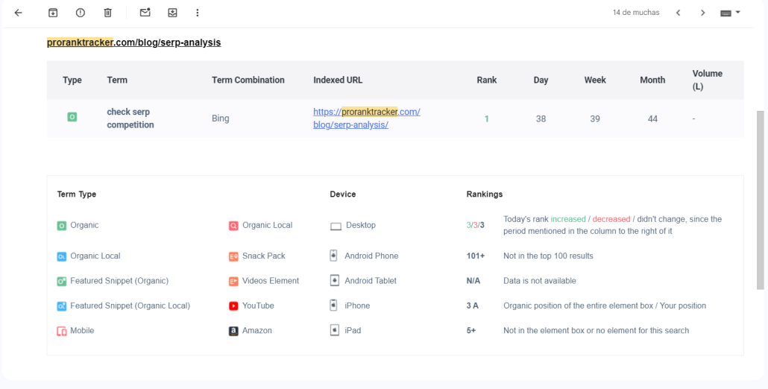Click 'Data is not available' text
This screenshot has width=768, height=389.
540,281
